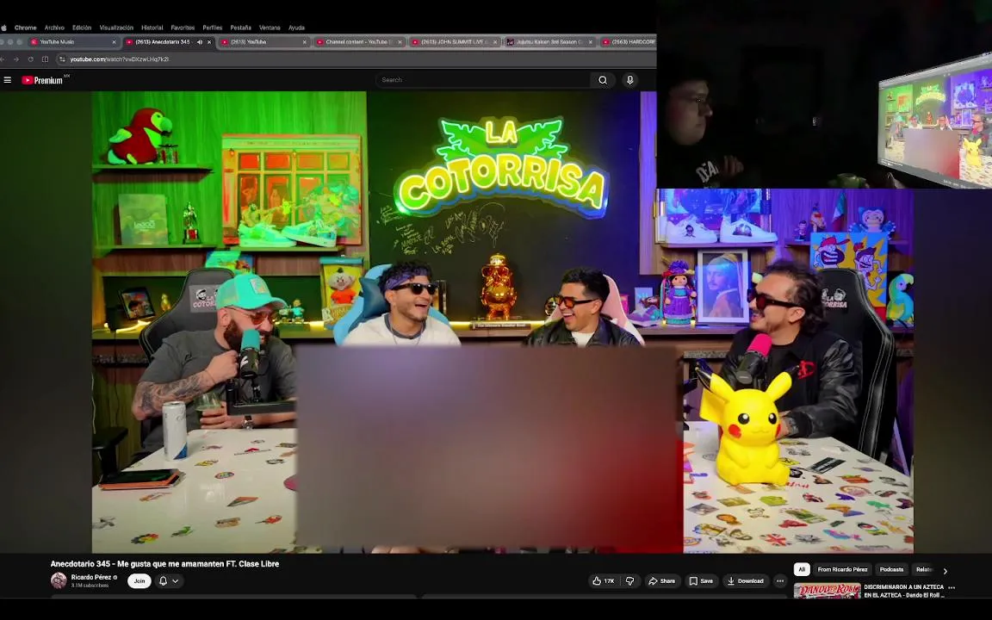Screen dimensions: 992x620
Task: Switch to Channel content YouTube Studio tab
Action: point(359,41)
